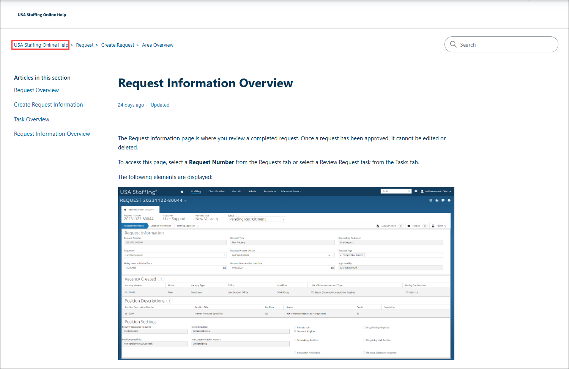This screenshot has width=569, height=369.
Task: Enable the Supervisory Position checkbox
Action: (x=295, y=340)
